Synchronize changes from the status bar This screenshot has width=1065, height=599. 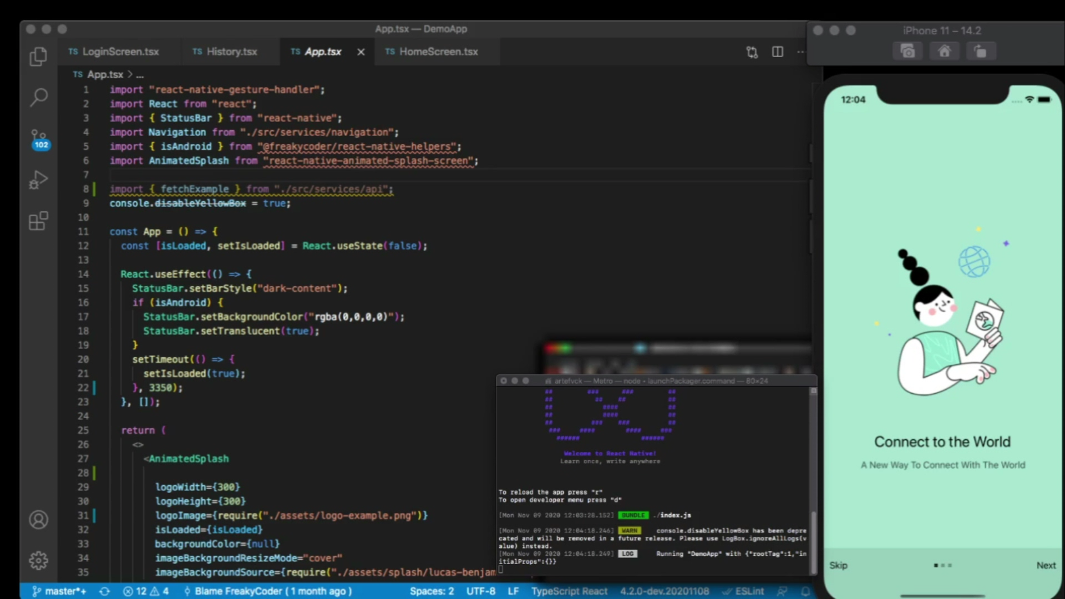pos(104,591)
